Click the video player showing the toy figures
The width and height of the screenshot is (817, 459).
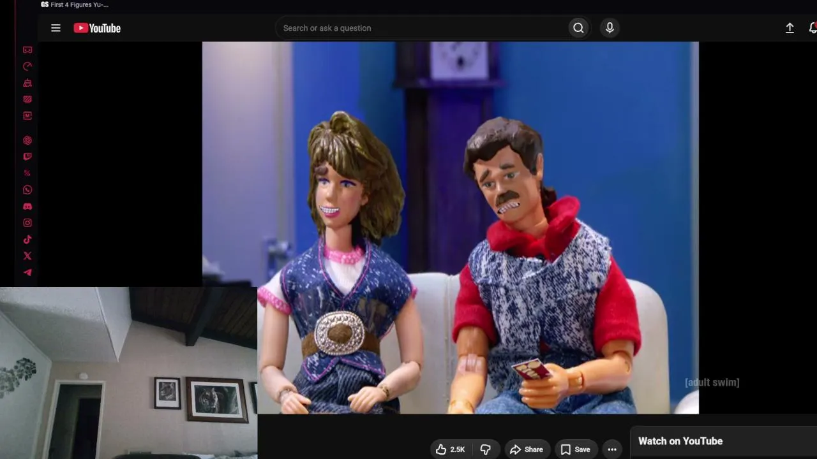[x=451, y=228]
